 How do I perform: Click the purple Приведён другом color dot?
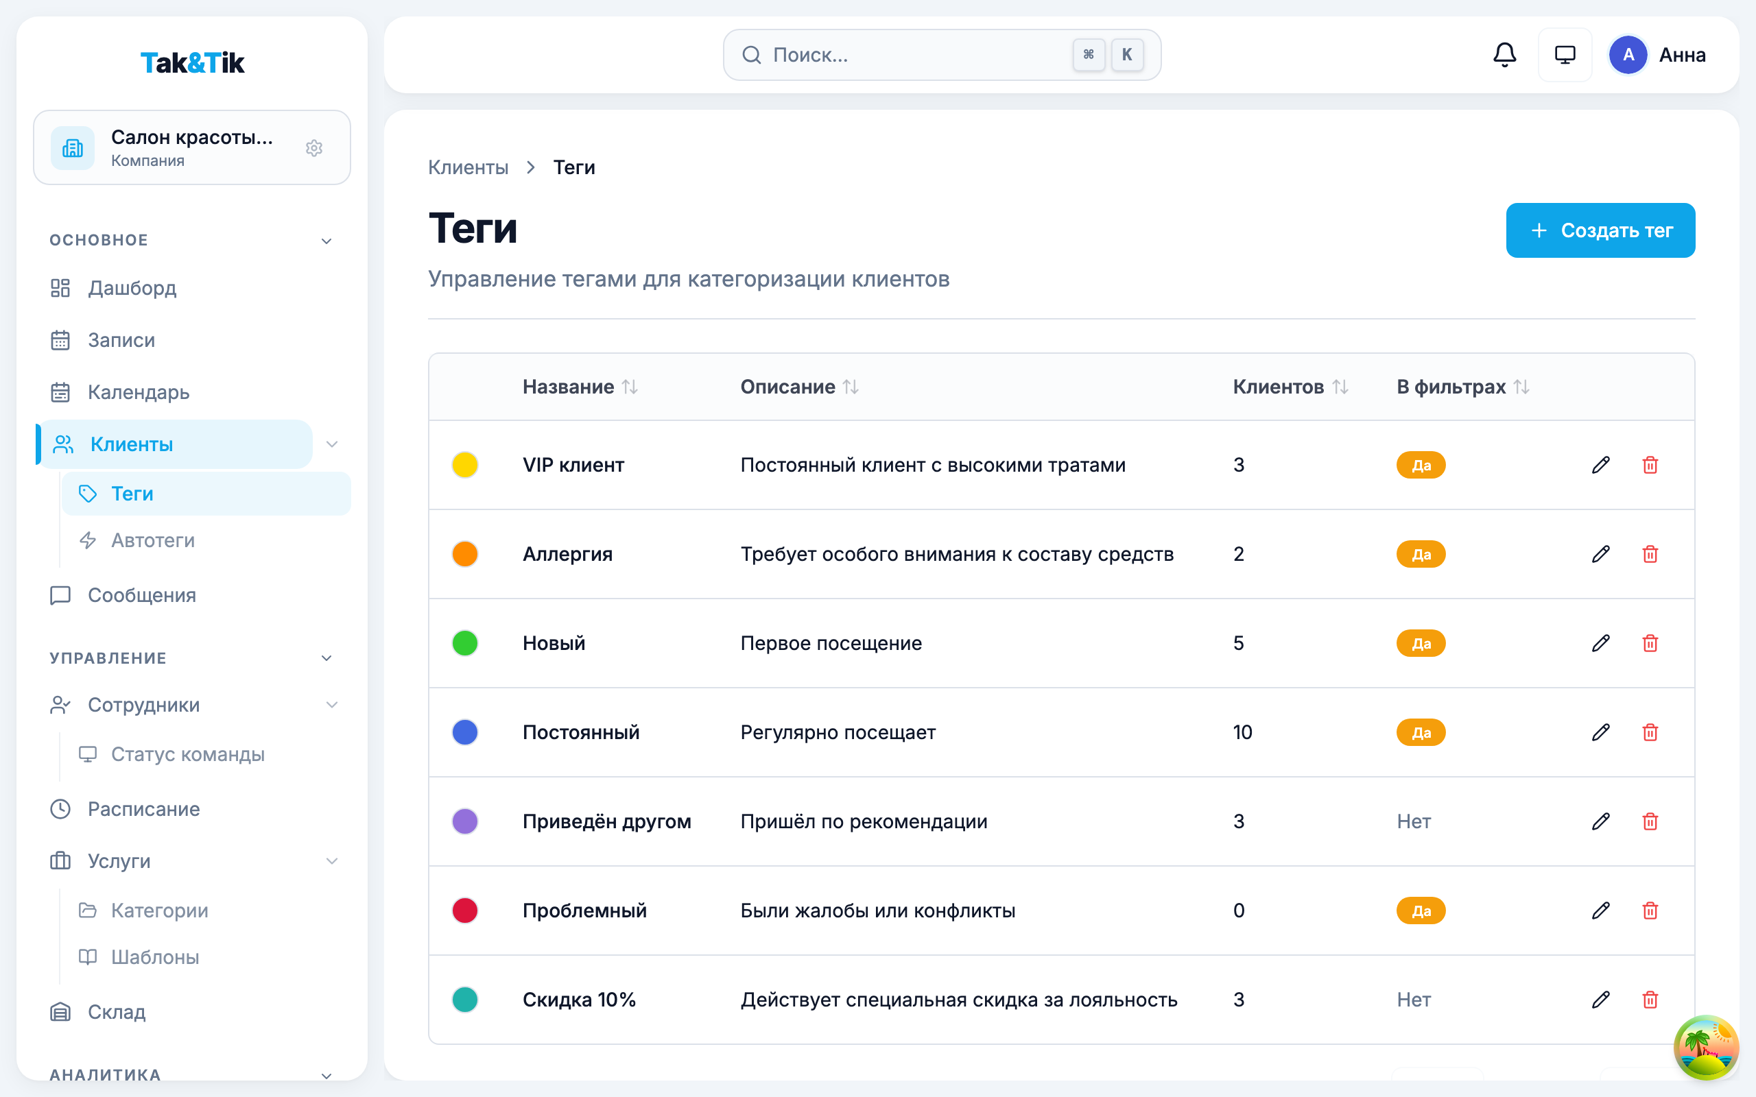tap(464, 821)
